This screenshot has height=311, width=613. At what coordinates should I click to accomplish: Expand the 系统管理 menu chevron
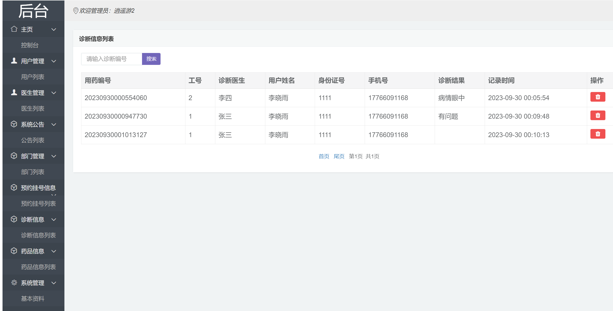point(54,283)
